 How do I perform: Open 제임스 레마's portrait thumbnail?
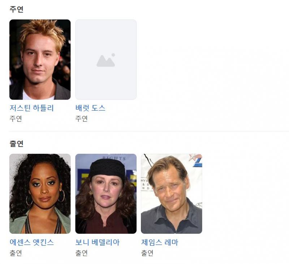(171, 194)
